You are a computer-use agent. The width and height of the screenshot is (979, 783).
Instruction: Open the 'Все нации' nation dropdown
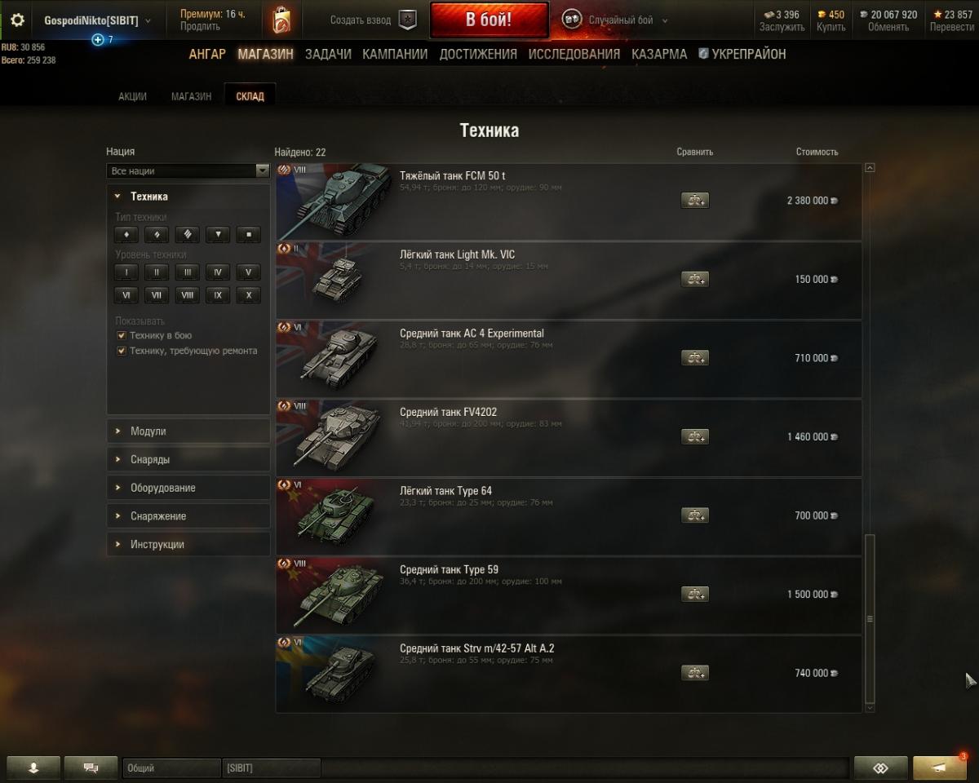click(x=188, y=171)
